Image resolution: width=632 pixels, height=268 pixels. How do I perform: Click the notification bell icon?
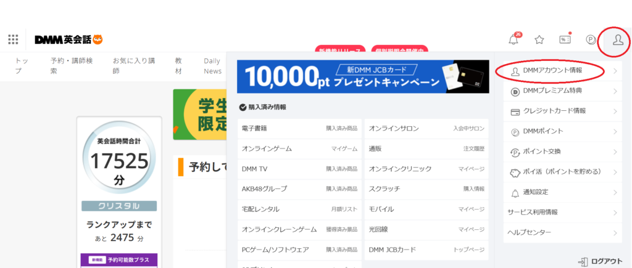tap(513, 40)
